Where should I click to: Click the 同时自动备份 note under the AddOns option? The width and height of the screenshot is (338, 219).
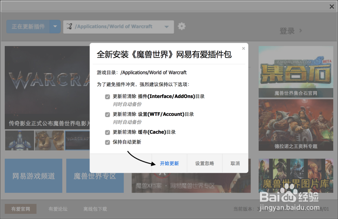click(x=127, y=104)
